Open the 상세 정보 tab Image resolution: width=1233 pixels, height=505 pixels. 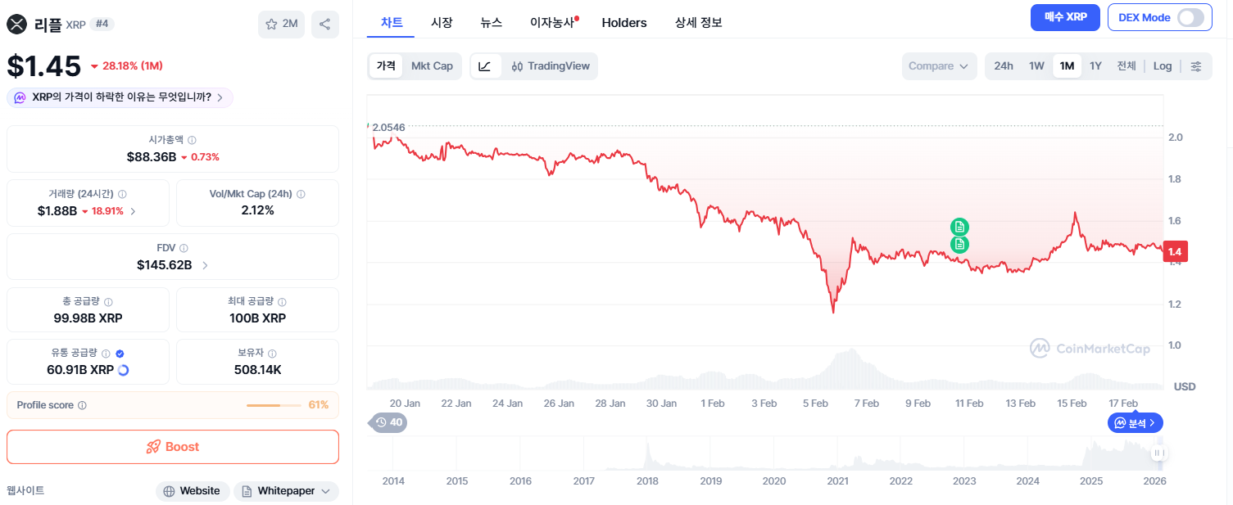pyautogui.click(x=699, y=23)
